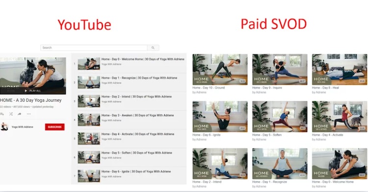Open SVOD thumbnail Home - Day 1 - Recognize
368x192 pixels.
pyautogui.click(x=280, y=164)
